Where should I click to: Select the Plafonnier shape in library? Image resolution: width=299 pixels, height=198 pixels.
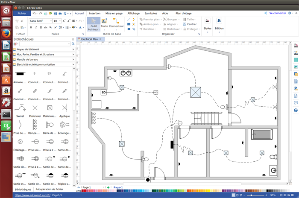pos(35,108)
